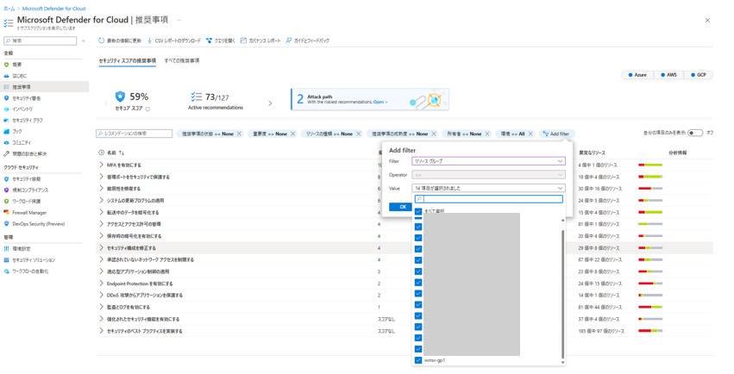Select セキュリティ態勢 in the sidebar menu

click(x=26, y=179)
